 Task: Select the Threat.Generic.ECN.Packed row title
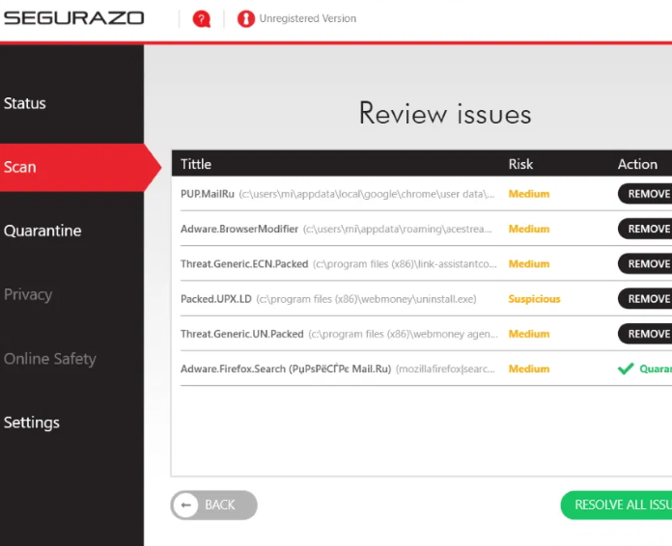tap(244, 263)
